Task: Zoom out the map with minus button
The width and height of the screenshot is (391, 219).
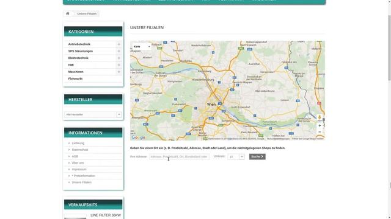Action: pyautogui.click(x=320, y=132)
